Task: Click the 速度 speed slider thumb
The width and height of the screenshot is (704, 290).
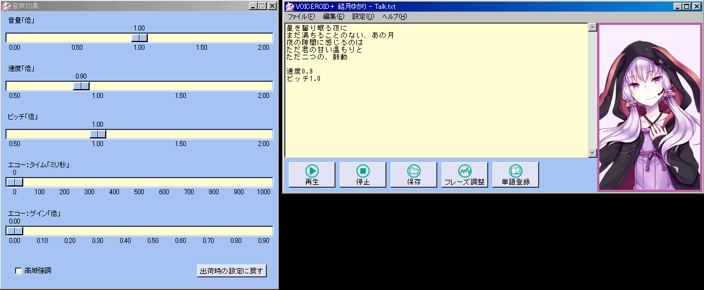Action: [x=81, y=86]
